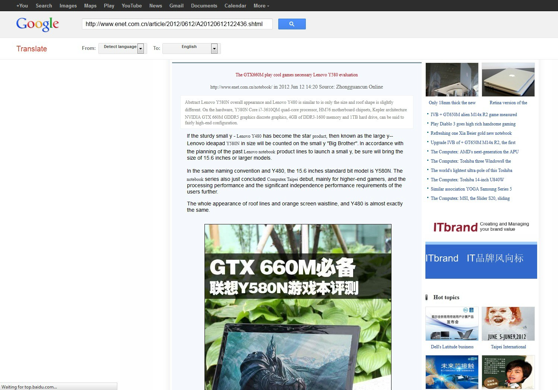Click the red Translate heading link
558x390 pixels.
32,49
